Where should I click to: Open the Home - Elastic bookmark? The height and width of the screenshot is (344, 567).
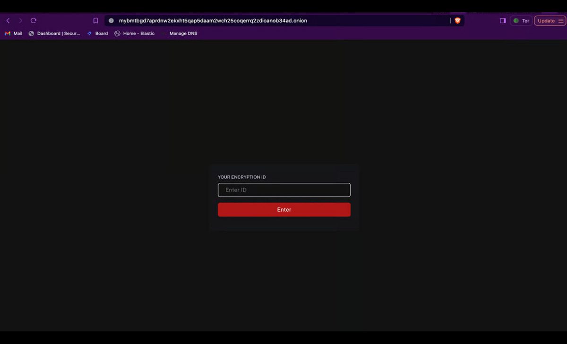[138, 34]
